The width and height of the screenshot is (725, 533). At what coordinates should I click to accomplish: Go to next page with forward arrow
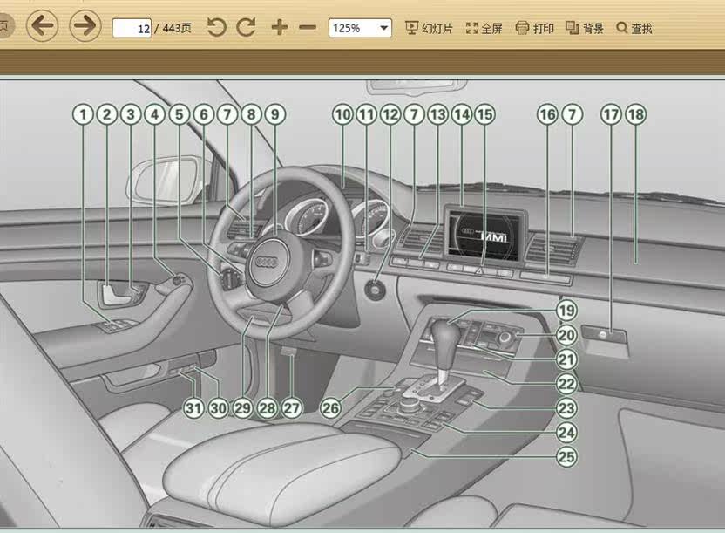tap(85, 26)
